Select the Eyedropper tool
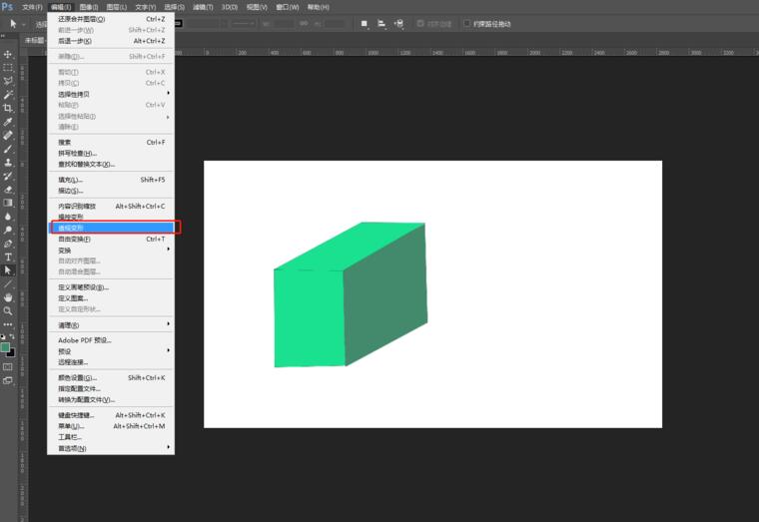Viewport: 759px width, 522px height. click(x=8, y=122)
